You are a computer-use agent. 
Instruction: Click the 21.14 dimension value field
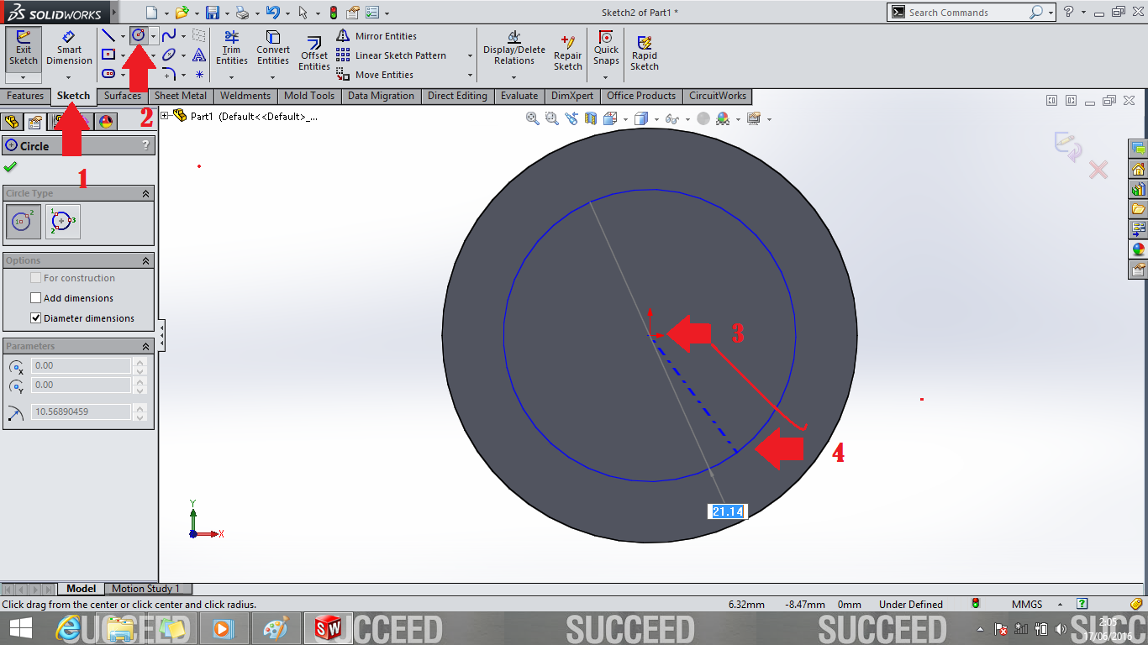click(726, 511)
